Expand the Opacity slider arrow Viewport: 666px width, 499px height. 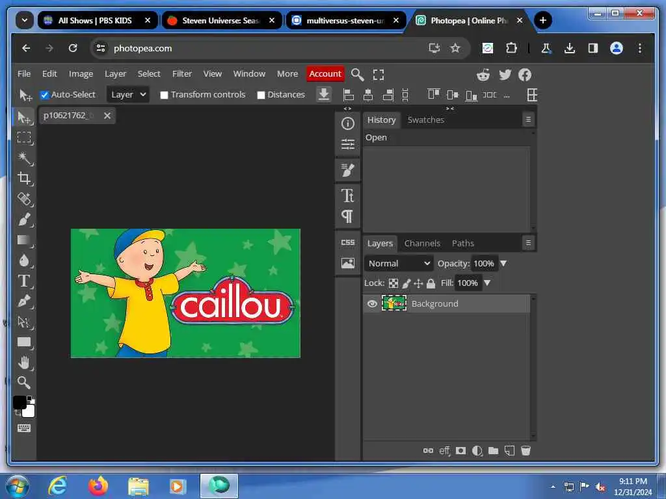tap(503, 264)
